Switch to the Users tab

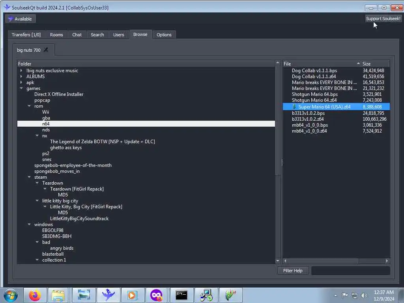(x=118, y=35)
